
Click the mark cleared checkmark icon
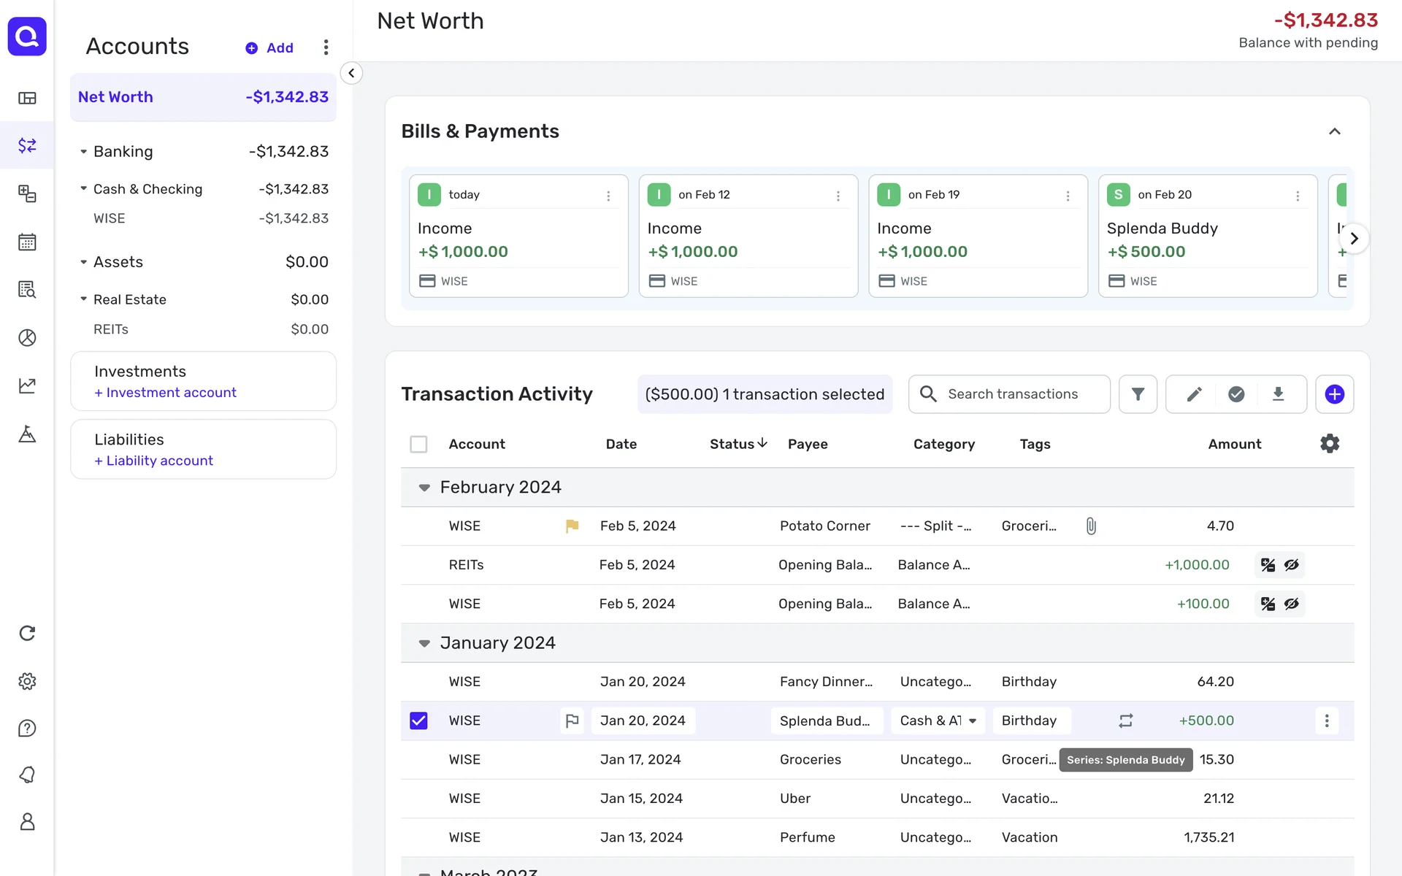1236,394
